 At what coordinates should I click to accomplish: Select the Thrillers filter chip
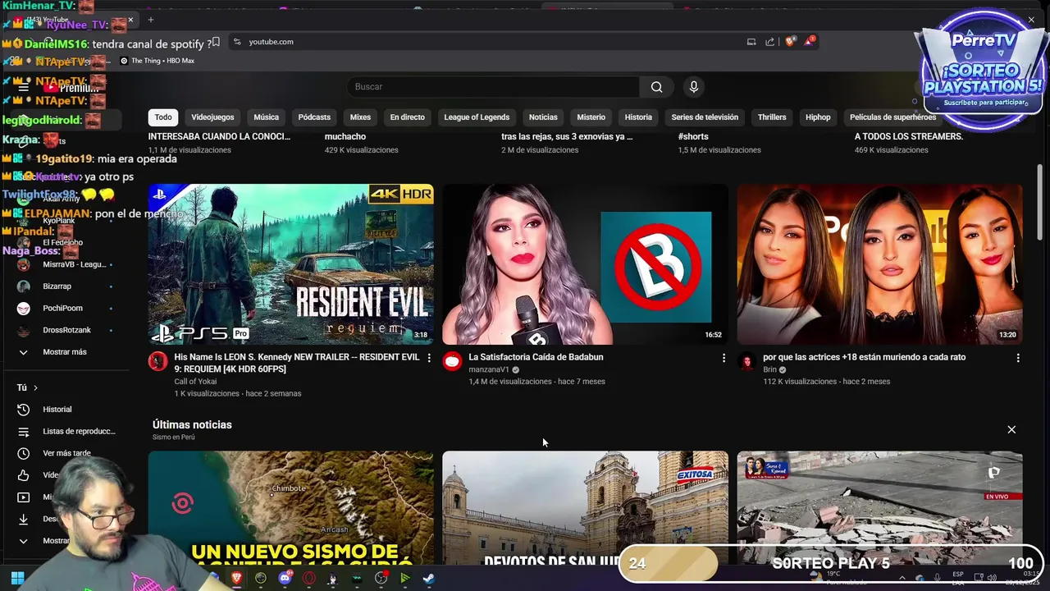[772, 117]
